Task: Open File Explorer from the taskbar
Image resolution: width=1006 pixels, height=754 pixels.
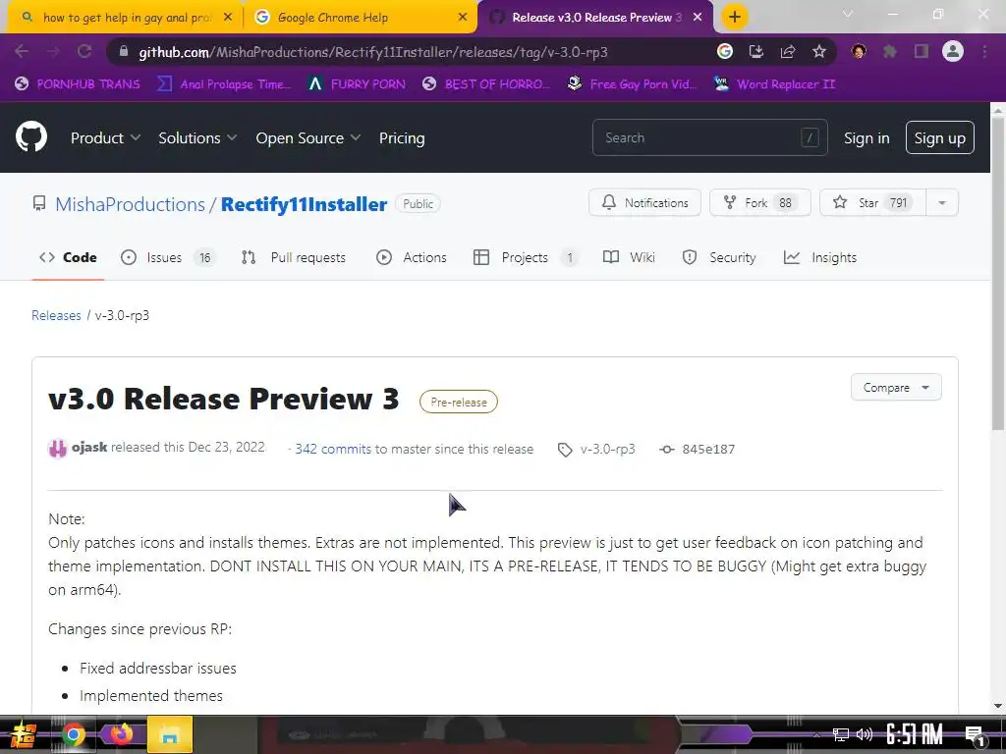Action: click(169, 734)
